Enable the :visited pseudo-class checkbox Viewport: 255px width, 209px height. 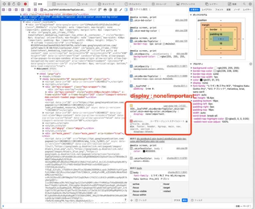[161, 191]
